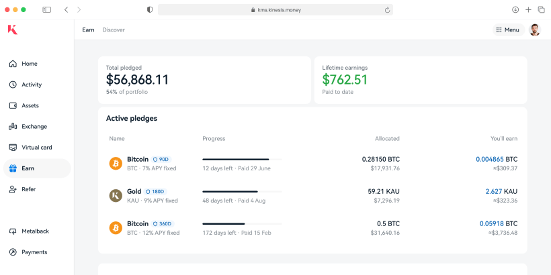Viewport: 551px width, 275px height.
Task: Click the 12 days left progress bar
Action: pos(242,159)
